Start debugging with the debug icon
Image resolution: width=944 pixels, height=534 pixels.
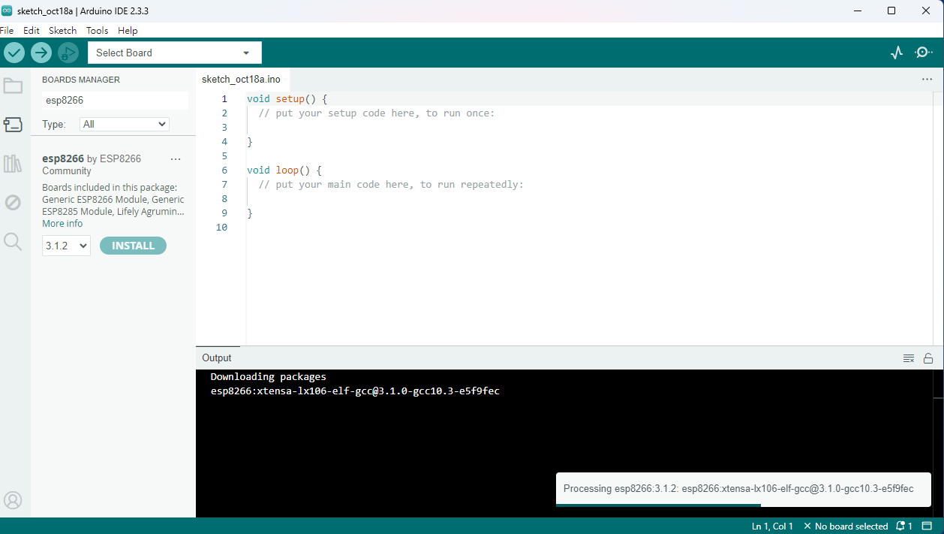(68, 53)
